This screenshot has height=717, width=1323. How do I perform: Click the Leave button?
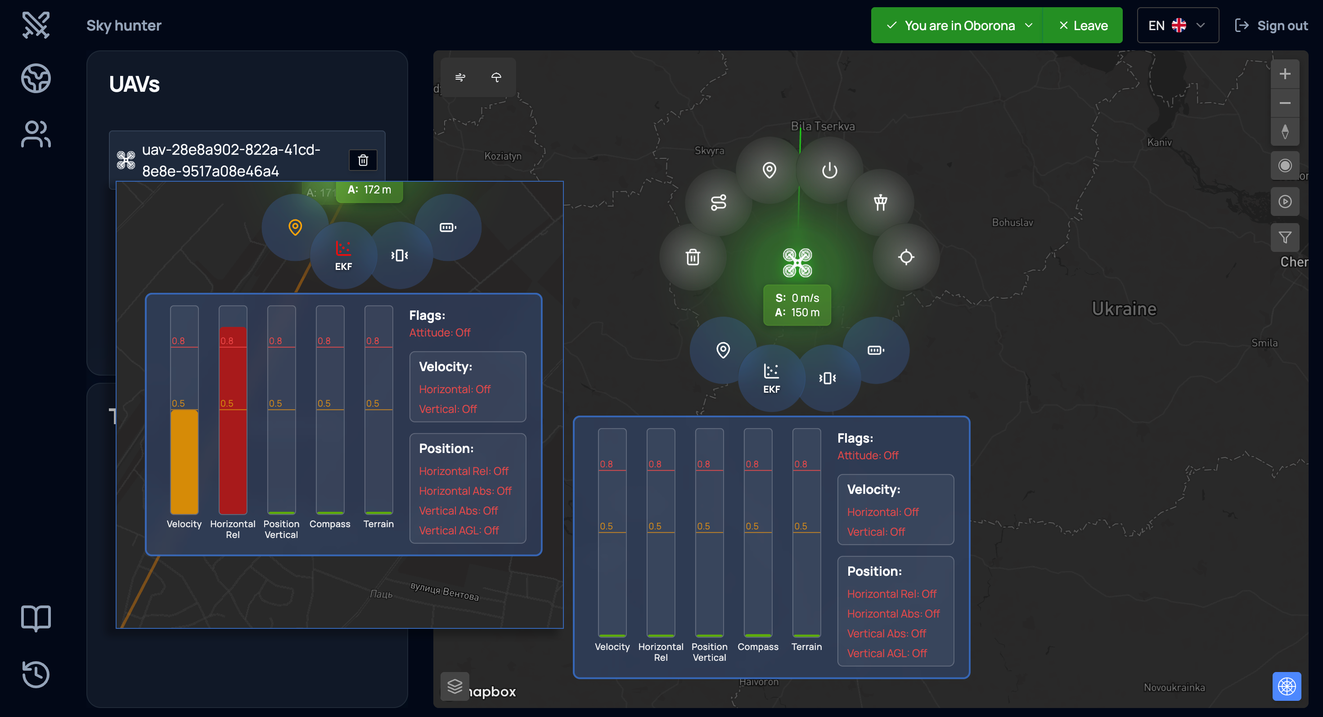click(x=1083, y=25)
